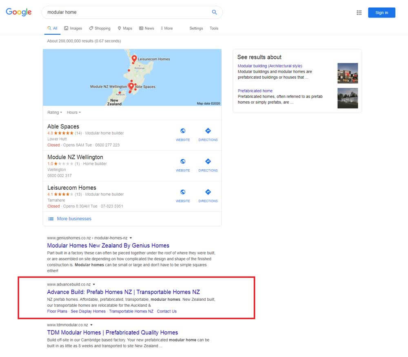Open Modular Homes New Zealand result
Image resolution: width=408 pixels, height=357 pixels.
tap(108, 246)
